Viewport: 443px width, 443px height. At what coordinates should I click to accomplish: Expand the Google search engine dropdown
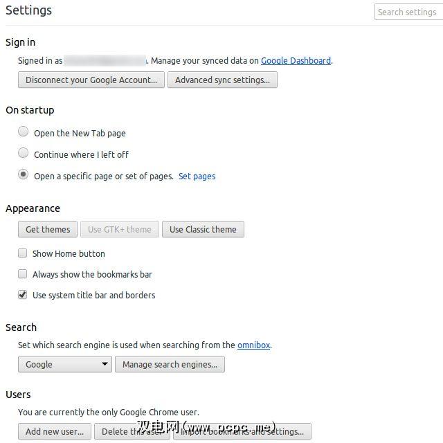[x=65, y=364]
